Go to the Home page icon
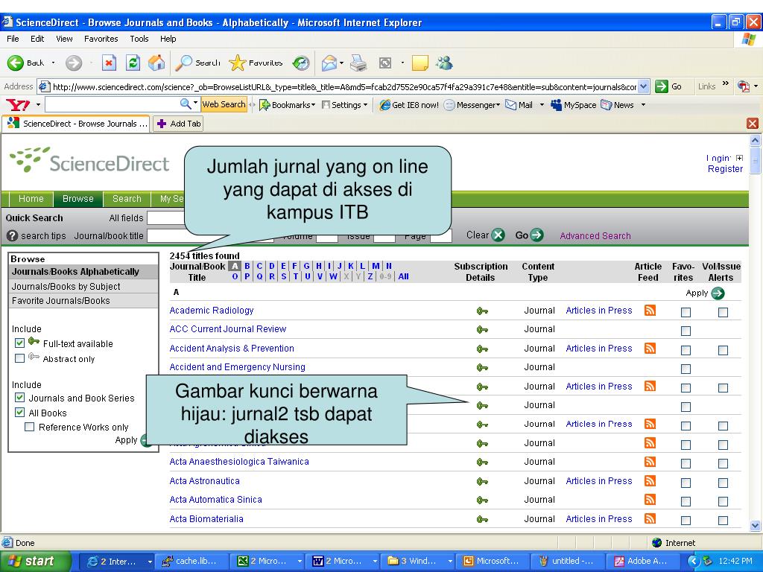The image size is (763, 572). click(x=156, y=63)
